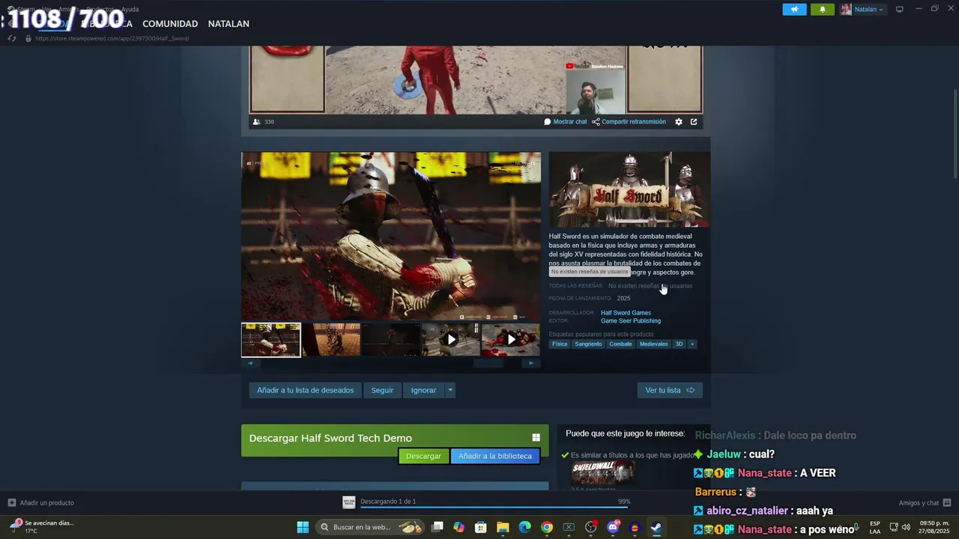Viewport: 959px width, 539px height.
Task: Open Task View on taskbar
Action: pyautogui.click(x=438, y=527)
